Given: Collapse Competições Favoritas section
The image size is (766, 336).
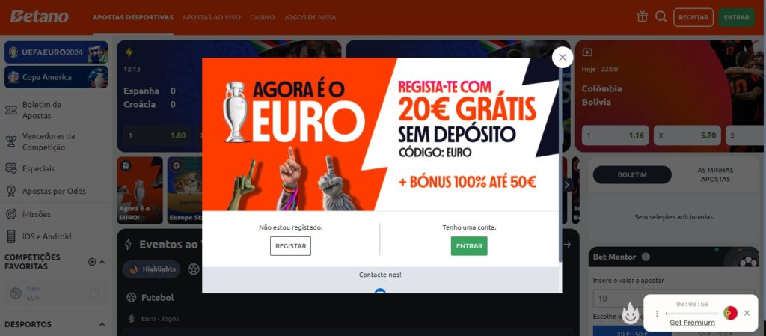Looking at the screenshot, I should [102, 262].
